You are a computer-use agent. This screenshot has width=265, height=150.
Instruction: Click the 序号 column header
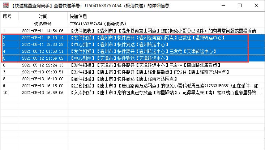tap(7, 16)
